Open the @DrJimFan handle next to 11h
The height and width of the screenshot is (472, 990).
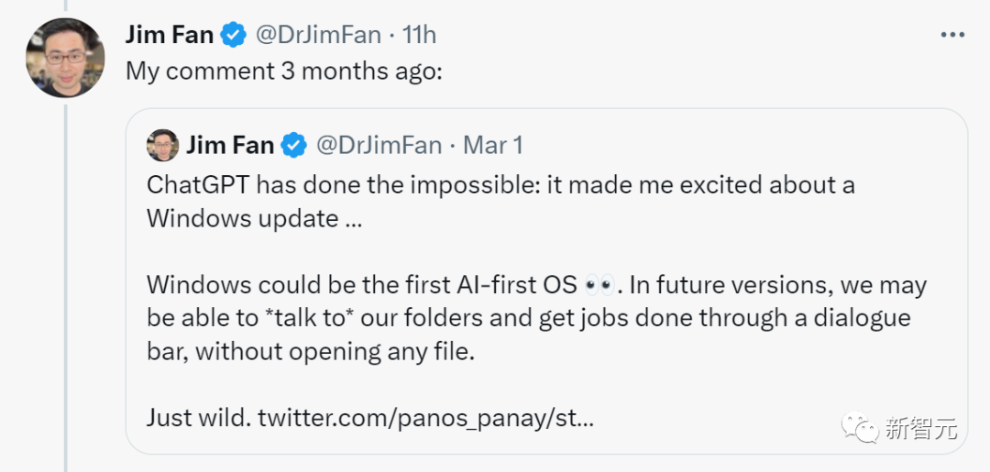(x=317, y=35)
